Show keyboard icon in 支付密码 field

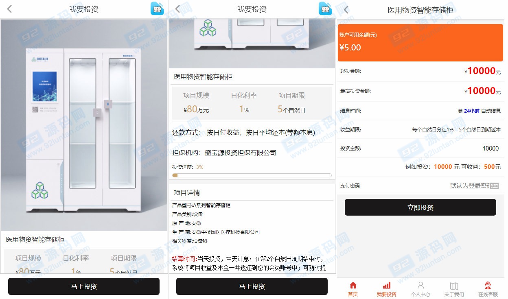click(495, 186)
